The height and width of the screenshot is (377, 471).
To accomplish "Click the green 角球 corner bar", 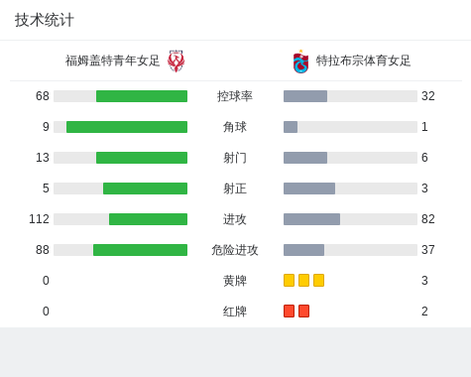I will (x=127, y=127).
